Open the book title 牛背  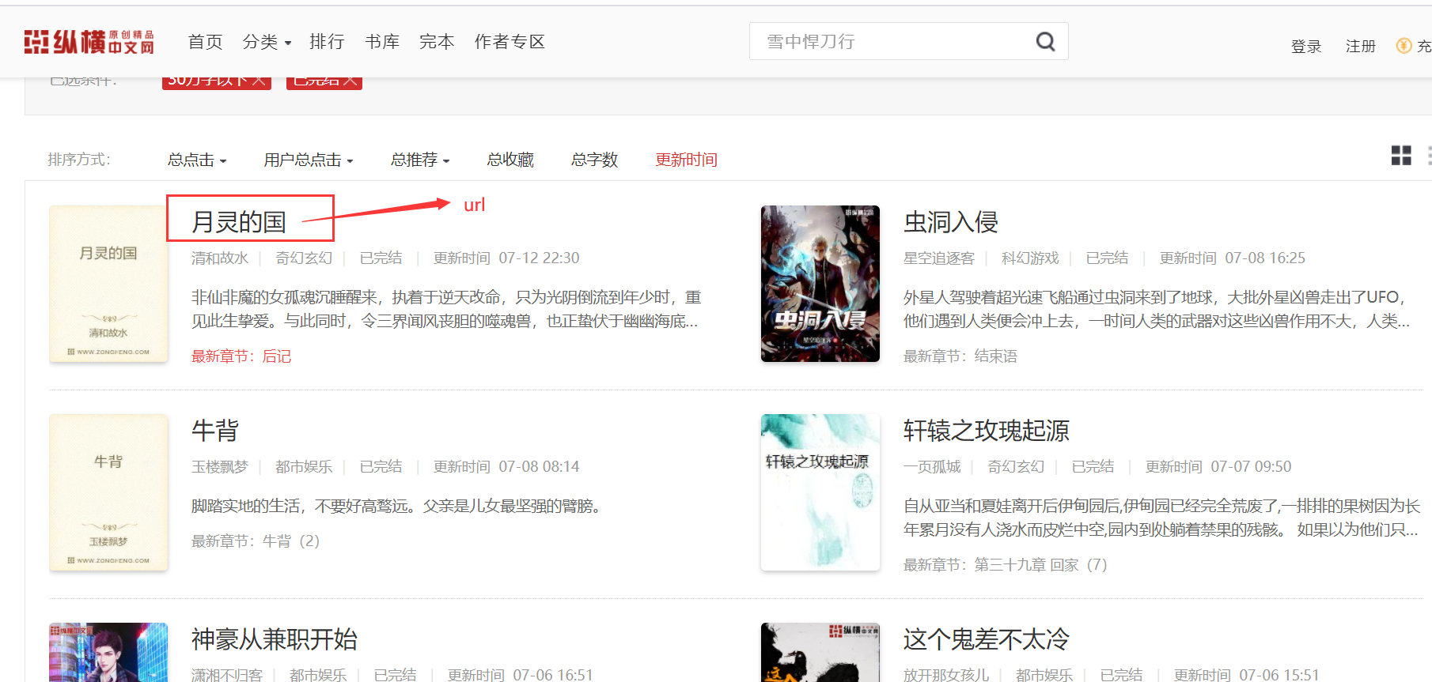coord(215,431)
